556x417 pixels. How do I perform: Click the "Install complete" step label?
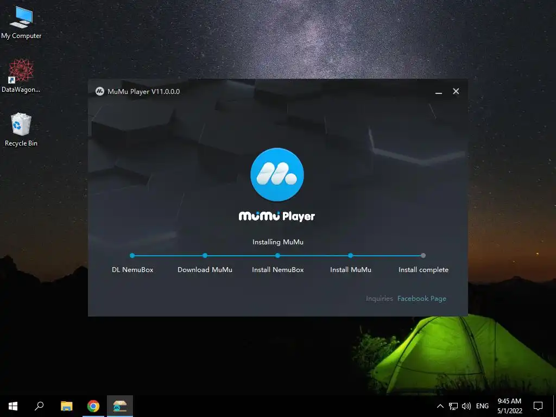pos(424,270)
